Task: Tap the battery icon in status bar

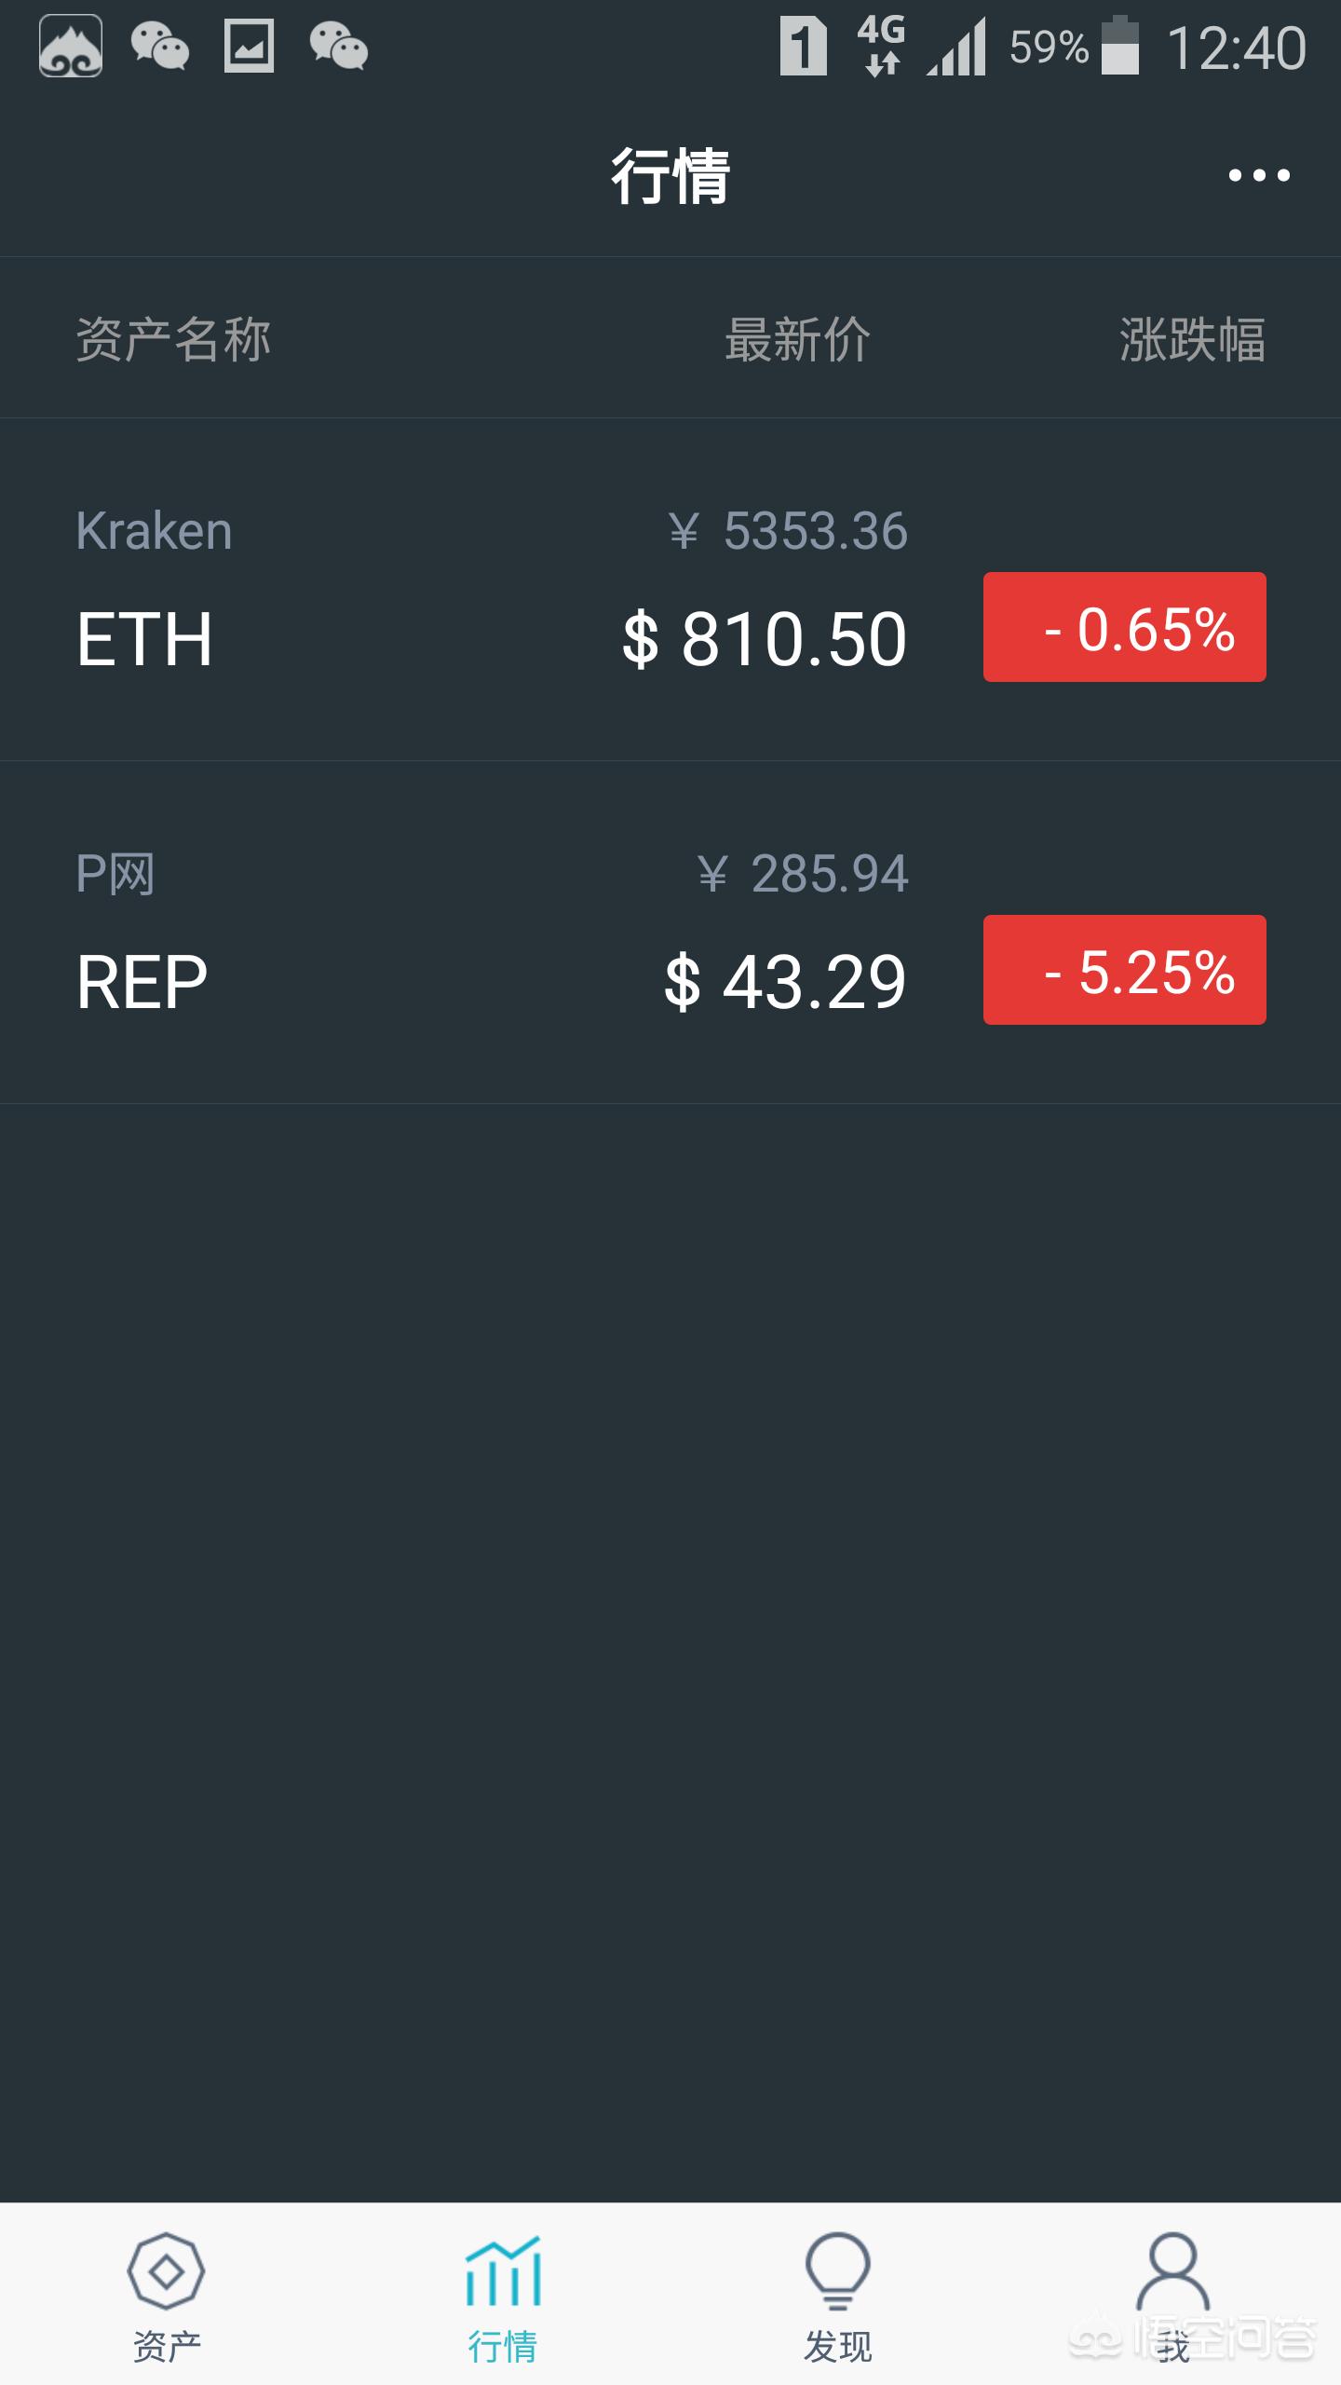Action: click(x=1120, y=47)
